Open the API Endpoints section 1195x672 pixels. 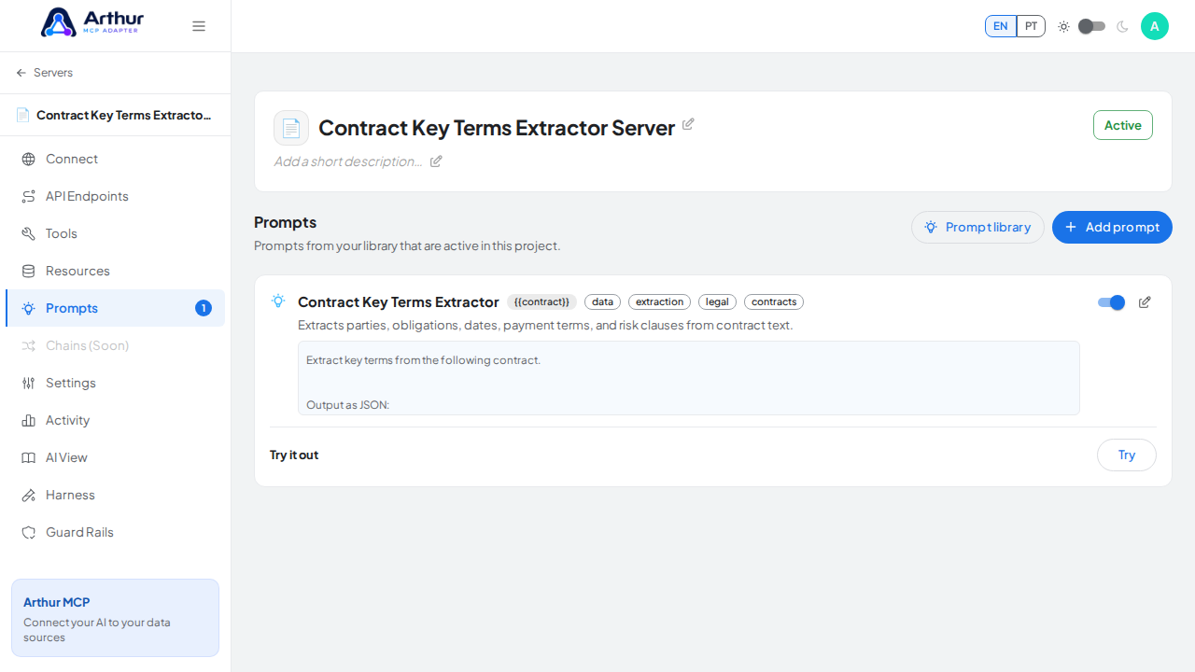point(115,196)
